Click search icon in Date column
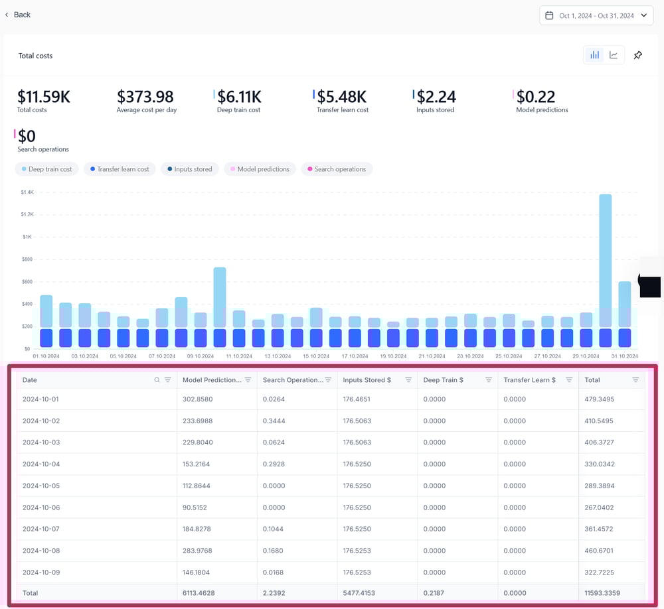This screenshot has height=609, width=664. coord(157,380)
